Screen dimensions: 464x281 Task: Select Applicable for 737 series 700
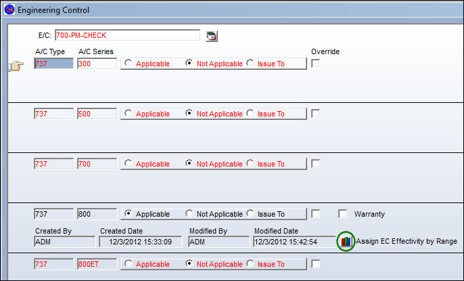tap(128, 163)
